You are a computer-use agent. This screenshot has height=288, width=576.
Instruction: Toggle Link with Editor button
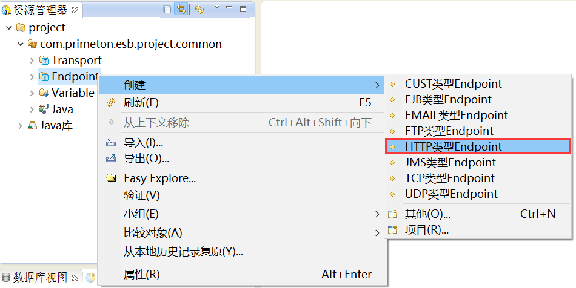point(181,9)
